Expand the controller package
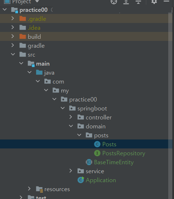The height and width of the screenshot is (199, 174). point(71,117)
